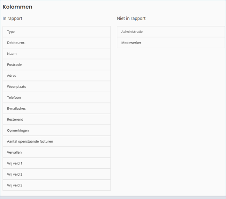Screen dimensions: 226x199
Task: Click the E-mailadres column row
Action: [56, 108]
